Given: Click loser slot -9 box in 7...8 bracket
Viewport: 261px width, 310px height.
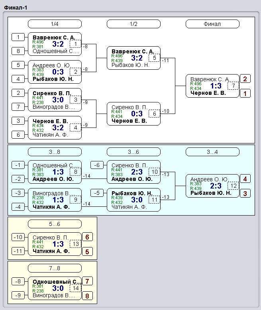Looking at the screenshot, I should tap(18, 295).
